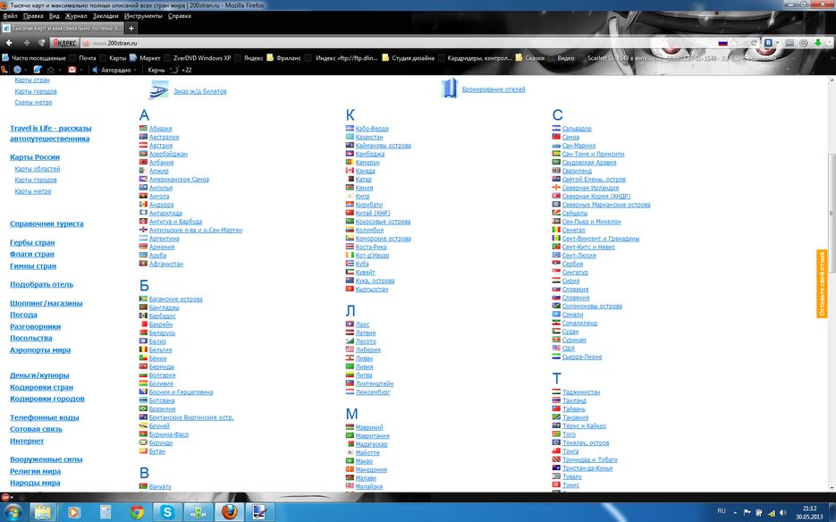The image size is (836, 522).
Task: Click the Маркет bookmark
Action: coord(145,58)
